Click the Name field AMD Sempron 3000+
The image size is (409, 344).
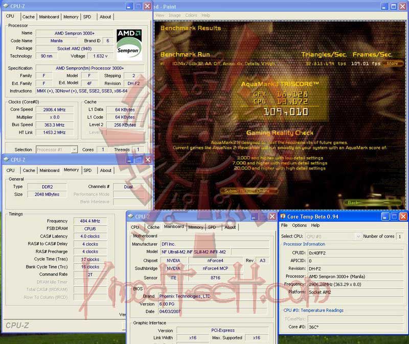(x=75, y=33)
